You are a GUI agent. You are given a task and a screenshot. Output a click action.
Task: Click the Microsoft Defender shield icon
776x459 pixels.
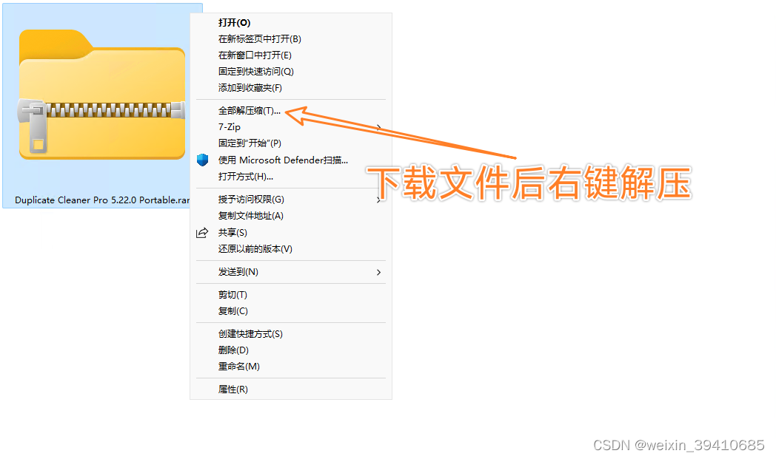tap(202, 160)
